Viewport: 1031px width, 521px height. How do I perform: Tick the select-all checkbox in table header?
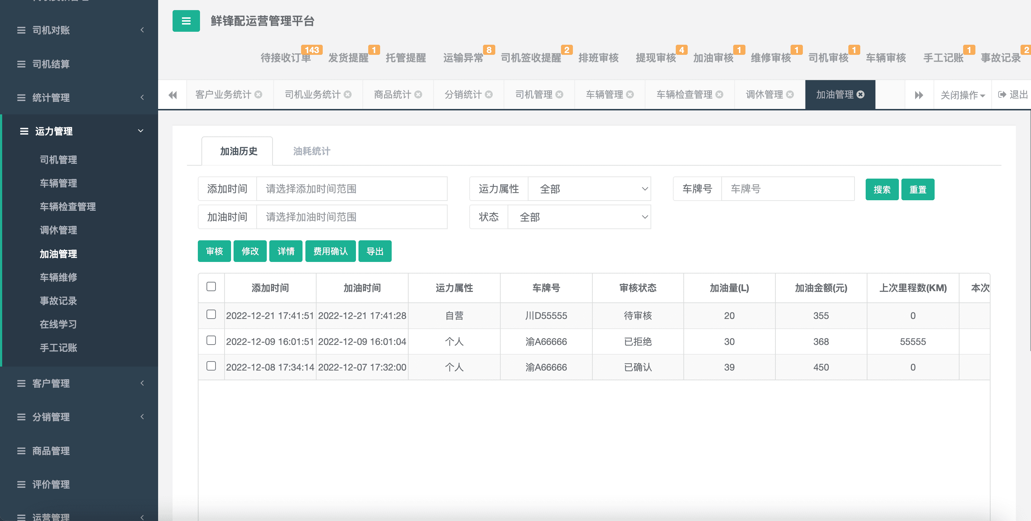point(211,286)
